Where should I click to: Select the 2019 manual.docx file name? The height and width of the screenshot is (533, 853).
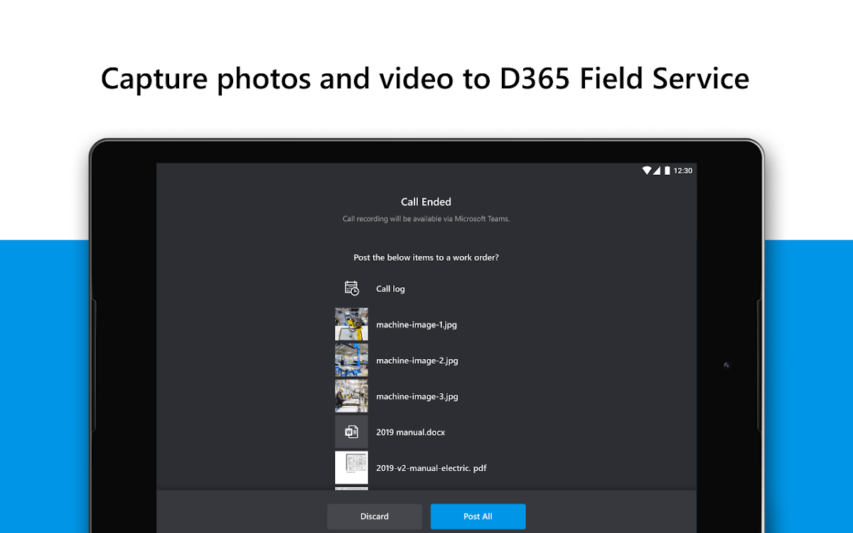(410, 432)
